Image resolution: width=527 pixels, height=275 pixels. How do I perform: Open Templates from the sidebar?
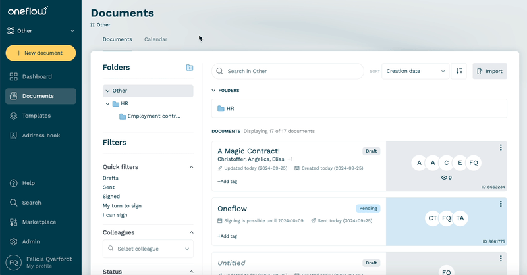coord(41,116)
